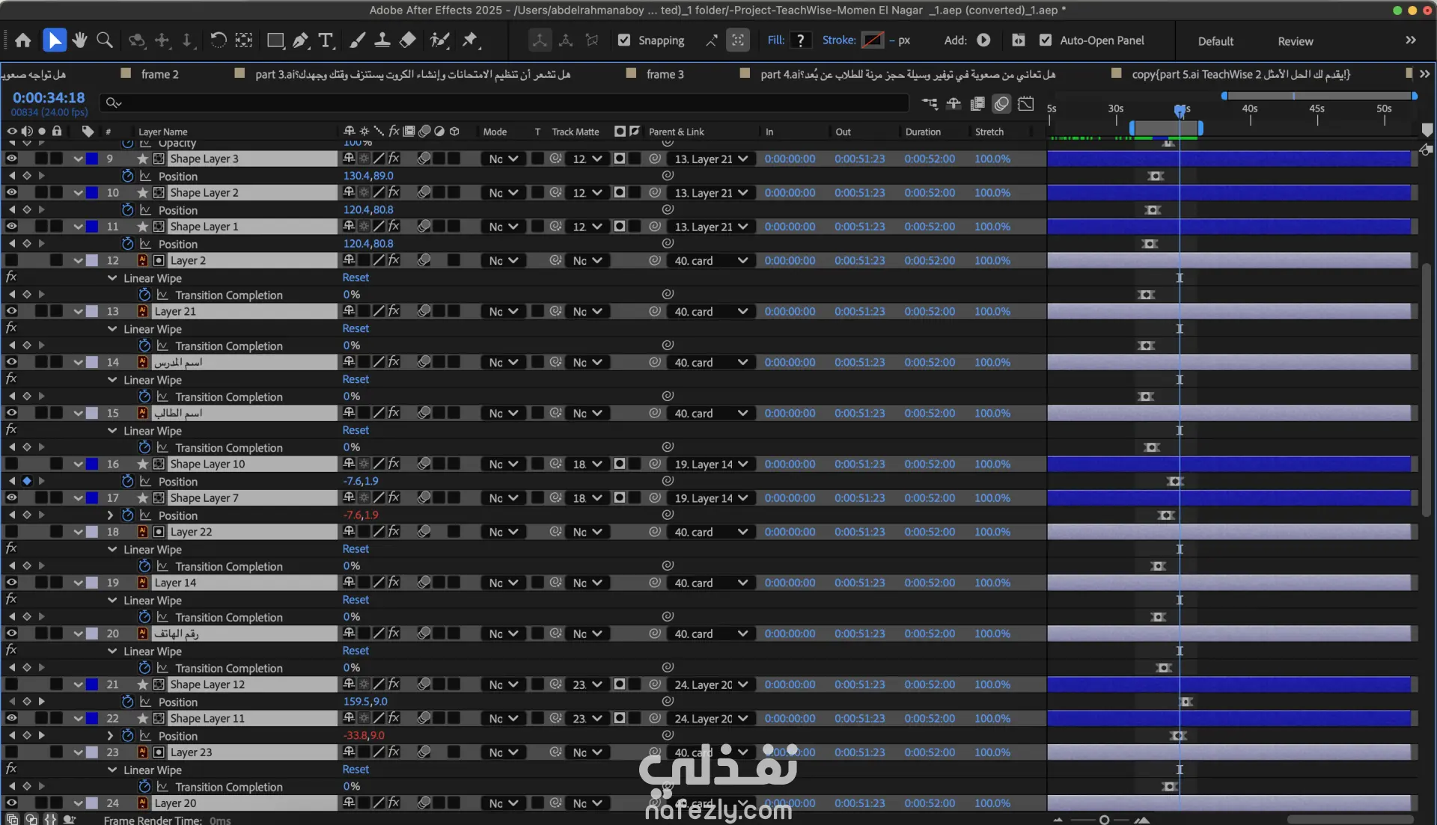This screenshot has height=825, width=1437.
Task: Select the Rotation tool
Action: [218, 40]
